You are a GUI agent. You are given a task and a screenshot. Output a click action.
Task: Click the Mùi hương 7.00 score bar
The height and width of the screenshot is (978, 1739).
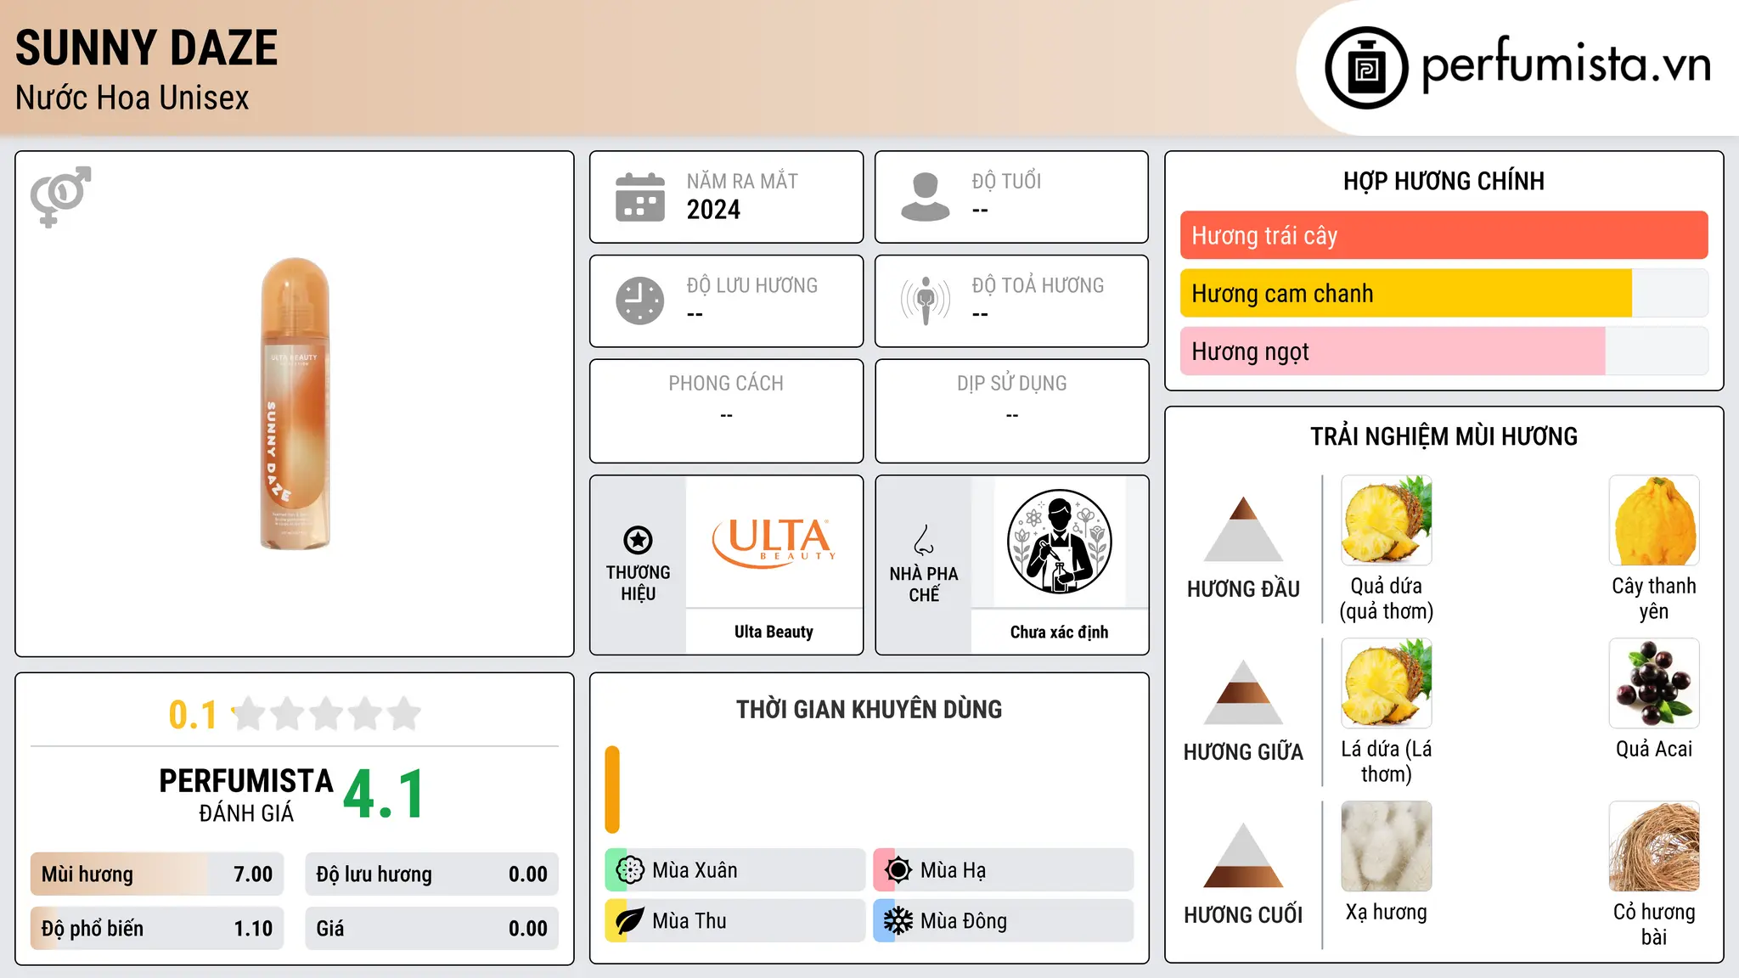(x=157, y=874)
